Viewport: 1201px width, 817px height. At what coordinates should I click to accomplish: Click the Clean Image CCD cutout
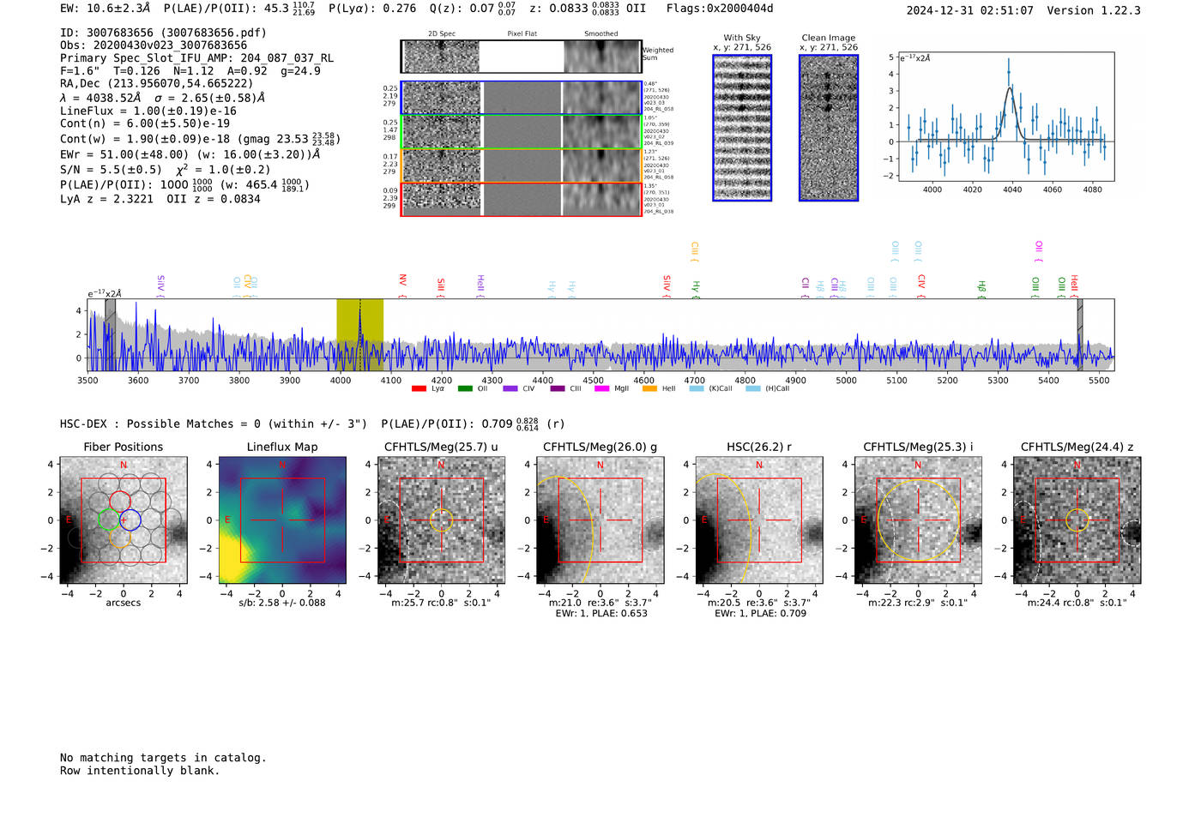tap(829, 128)
